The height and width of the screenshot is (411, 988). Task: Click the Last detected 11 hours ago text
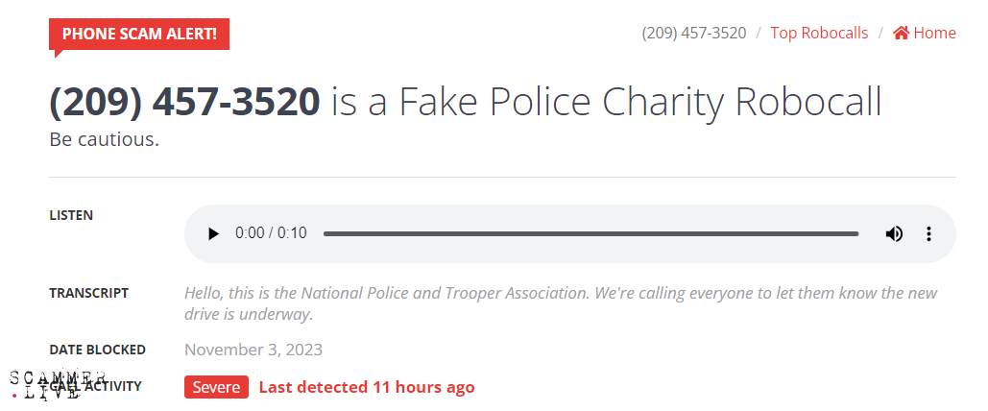click(367, 387)
